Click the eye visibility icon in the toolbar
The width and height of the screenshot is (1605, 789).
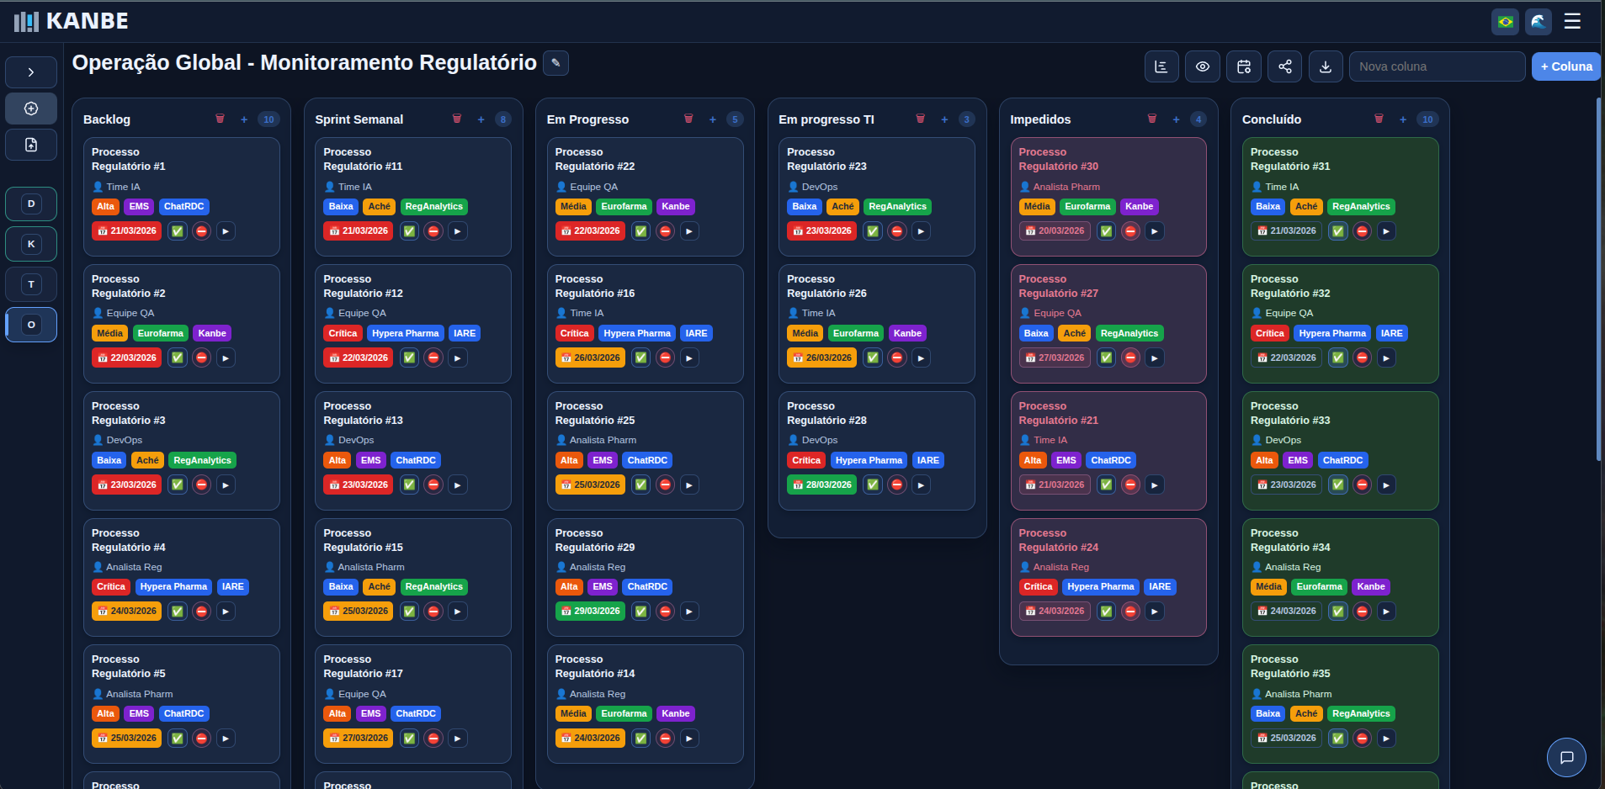coord(1203,66)
